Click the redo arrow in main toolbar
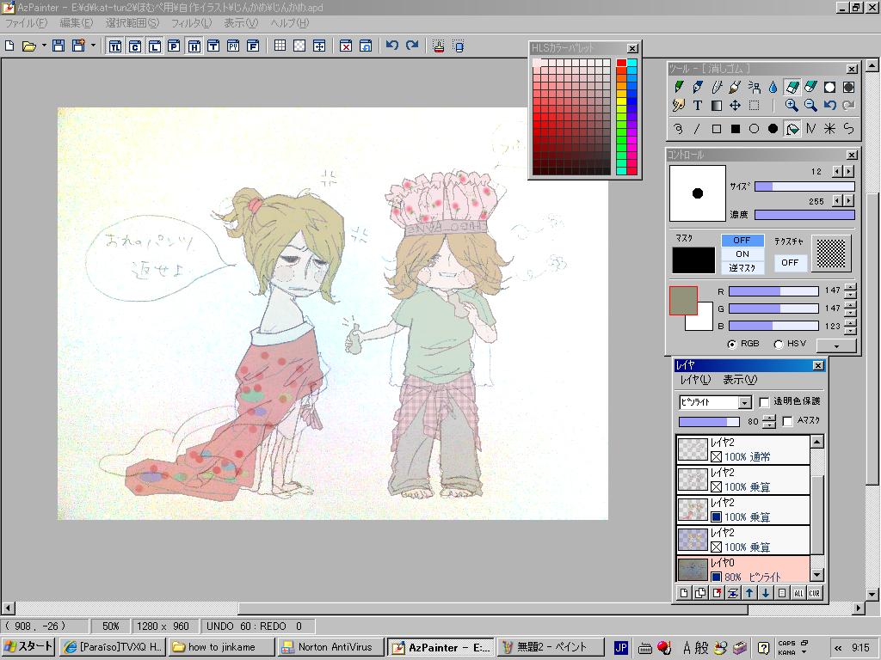The image size is (881, 660). click(412, 46)
